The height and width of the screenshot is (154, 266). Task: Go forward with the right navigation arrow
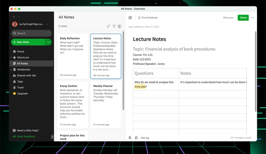point(19,17)
